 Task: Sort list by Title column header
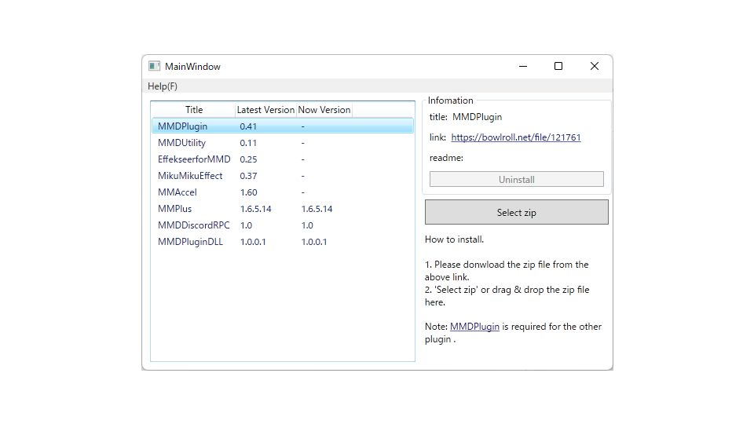tap(194, 110)
